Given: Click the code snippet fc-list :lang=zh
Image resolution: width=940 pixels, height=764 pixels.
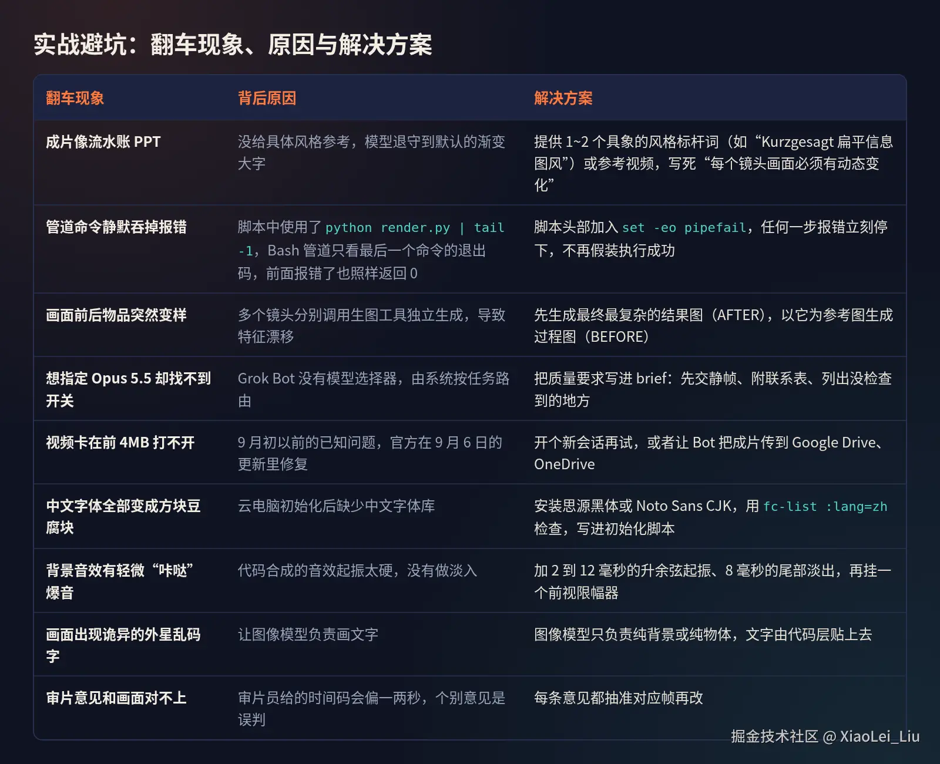Looking at the screenshot, I should (825, 507).
